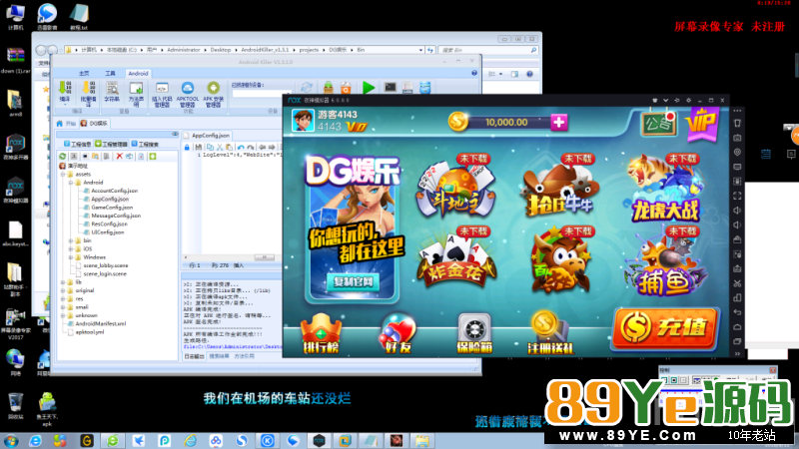The width and height of the screenshot is (799, 449).
Task: Select GameConfig.json in project tree
Action: point(112,208)
